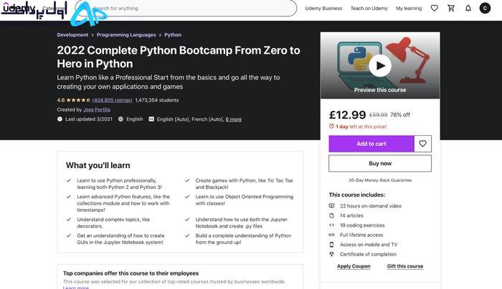Open the 404,805 ratings link
Image resolution: width=502 pixels, height=289 pixels.
(112, 100)
